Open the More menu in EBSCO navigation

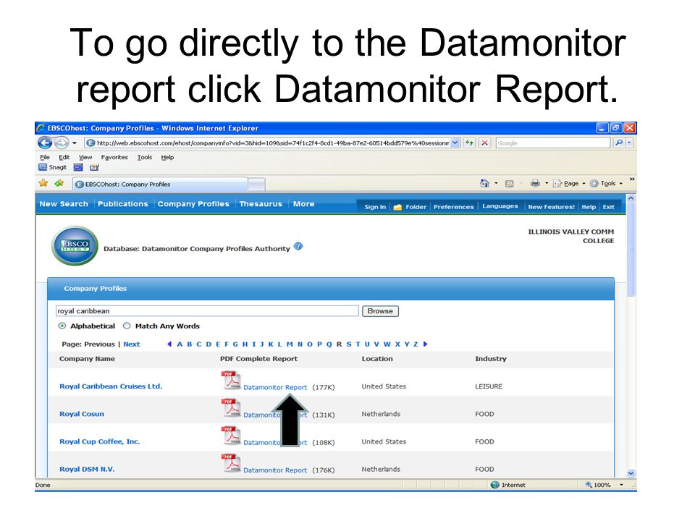tap(303, 204)
